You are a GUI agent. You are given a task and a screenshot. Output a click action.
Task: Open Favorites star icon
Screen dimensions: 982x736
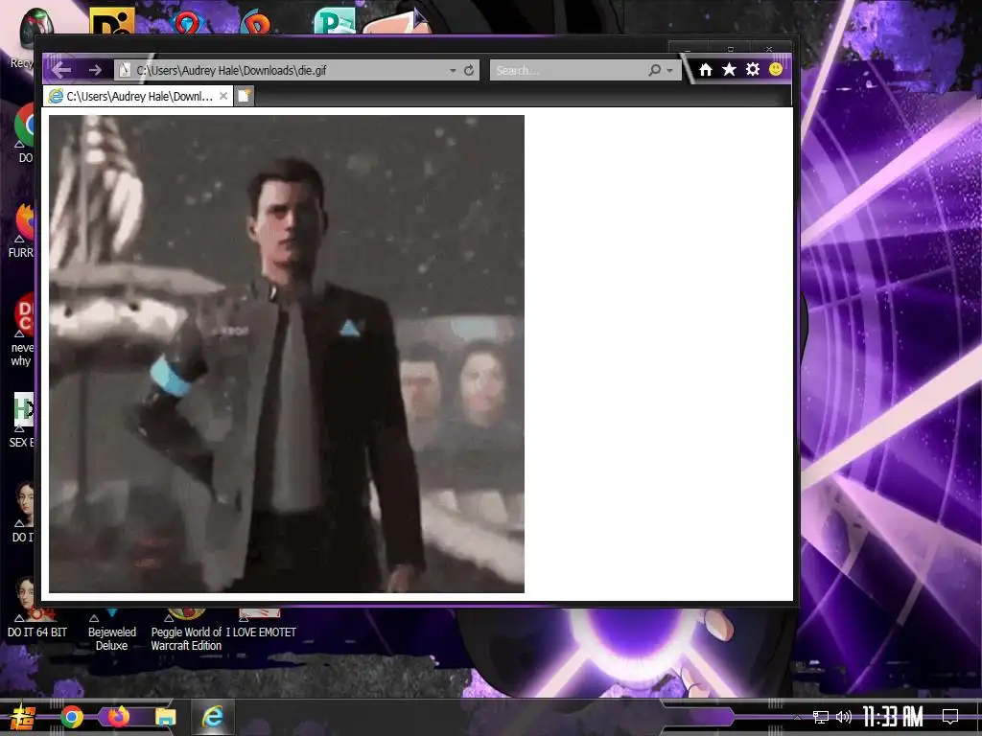click(729, 69)
